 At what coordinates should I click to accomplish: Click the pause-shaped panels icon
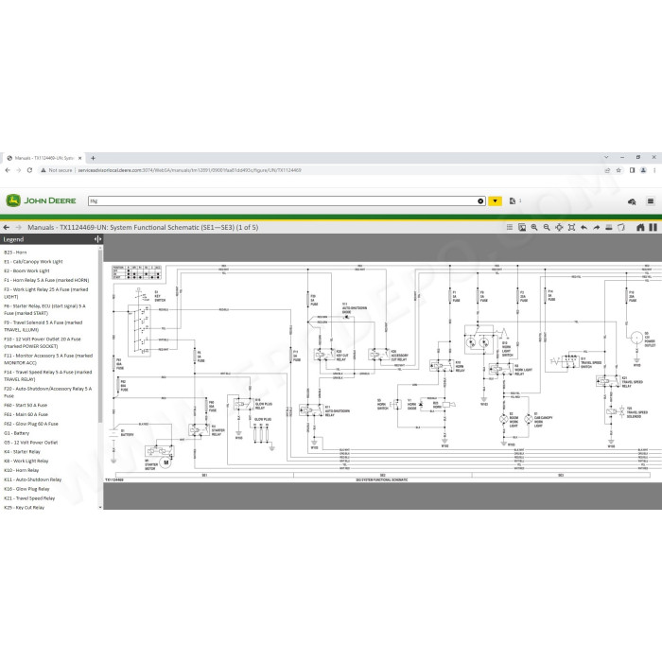(653, 227)
